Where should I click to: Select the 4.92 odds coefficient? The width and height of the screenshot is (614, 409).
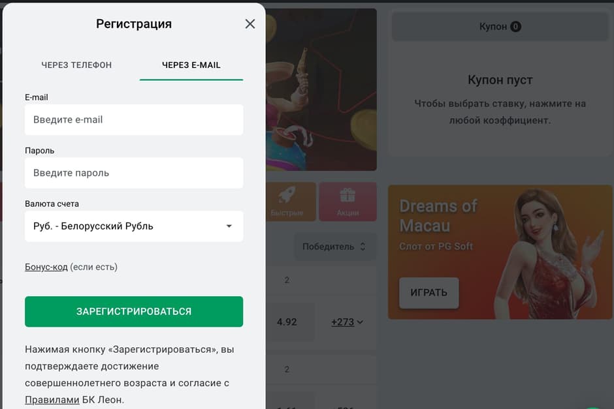290,322
